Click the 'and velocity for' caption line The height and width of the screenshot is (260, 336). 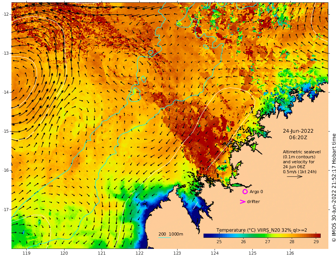(299, 162)
